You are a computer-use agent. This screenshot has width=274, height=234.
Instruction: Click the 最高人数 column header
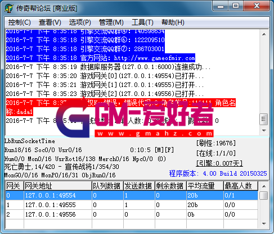pyautogui.click(x=241, y=186)
